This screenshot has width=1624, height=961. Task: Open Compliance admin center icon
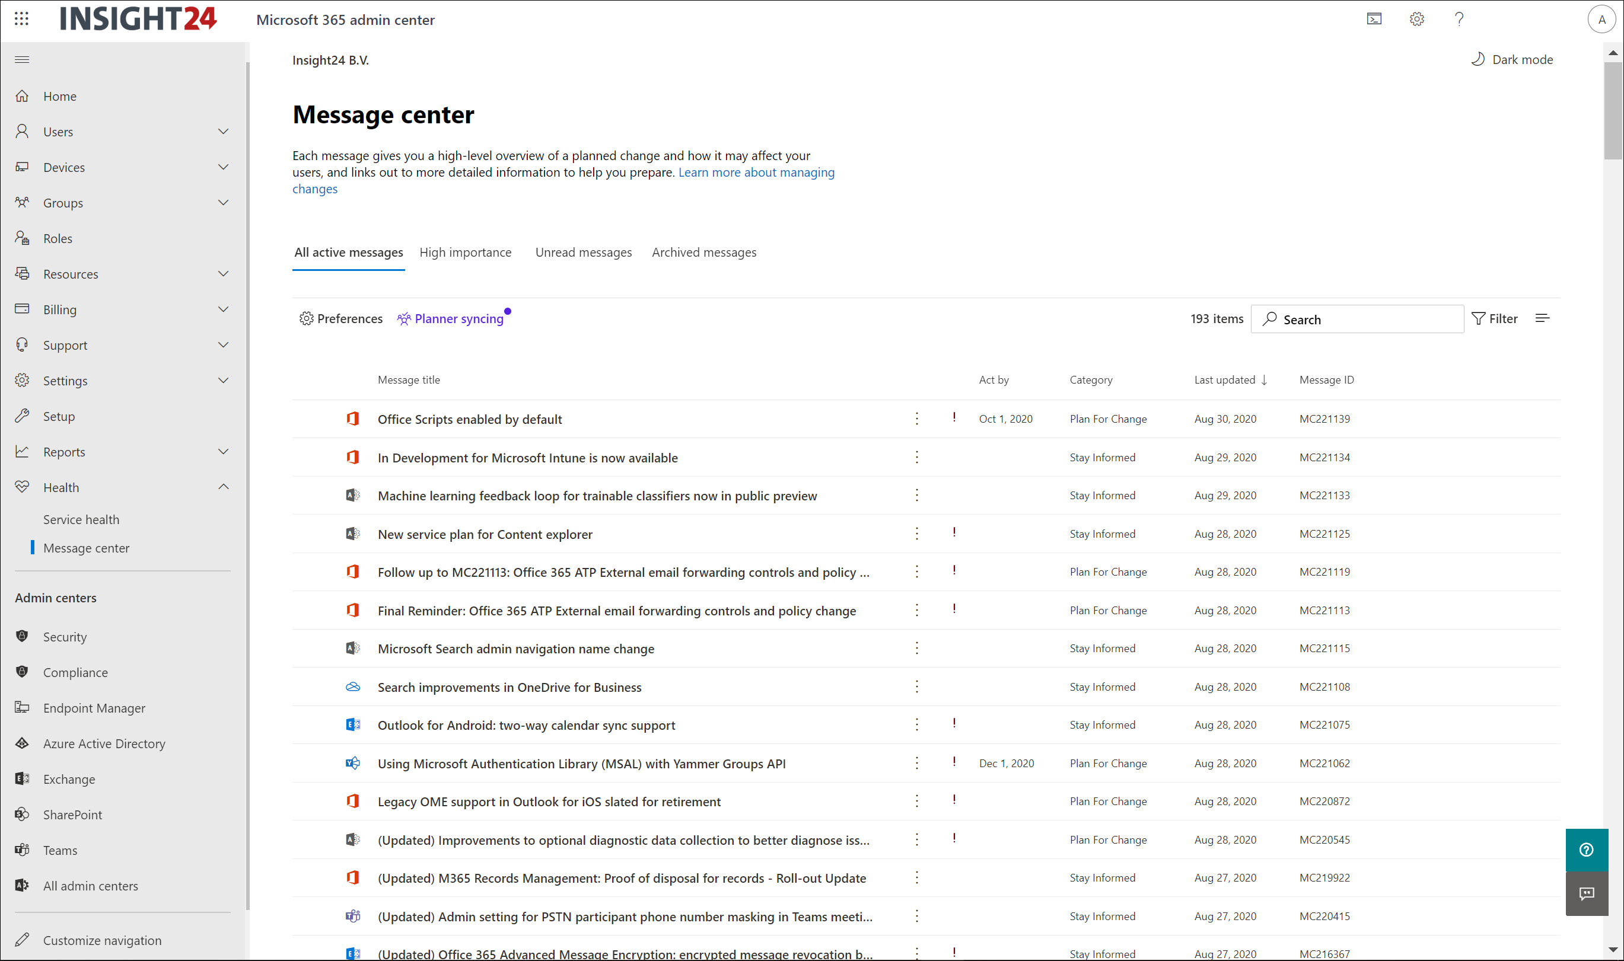coord(23,672)
